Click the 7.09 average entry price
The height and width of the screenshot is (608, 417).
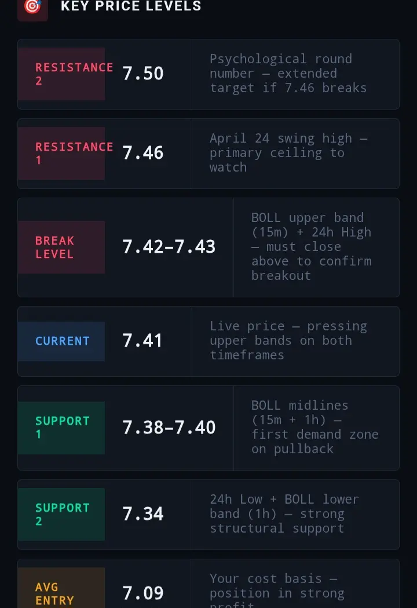click(143, 594)
